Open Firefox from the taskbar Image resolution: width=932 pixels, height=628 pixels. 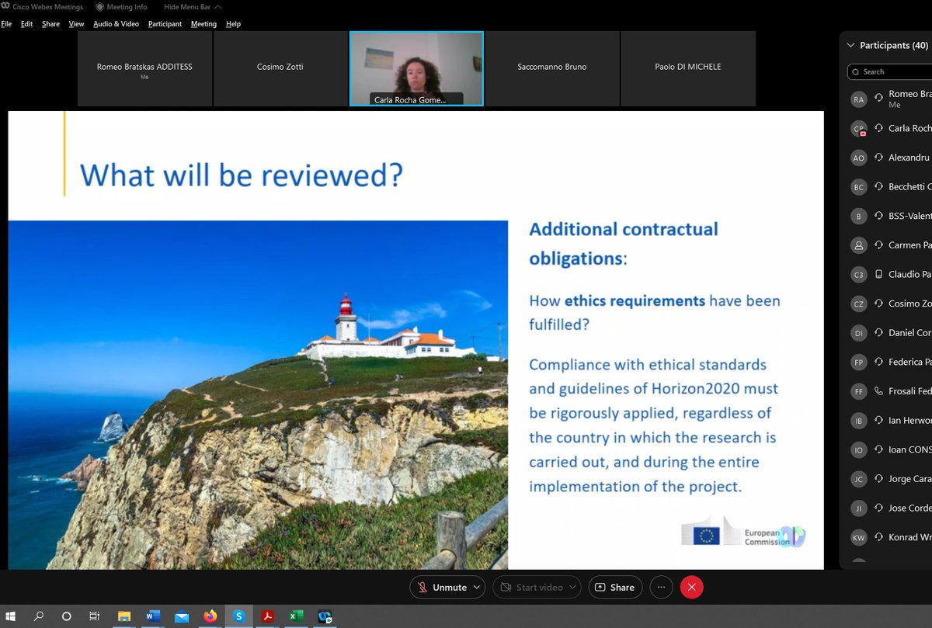point(210,617)
